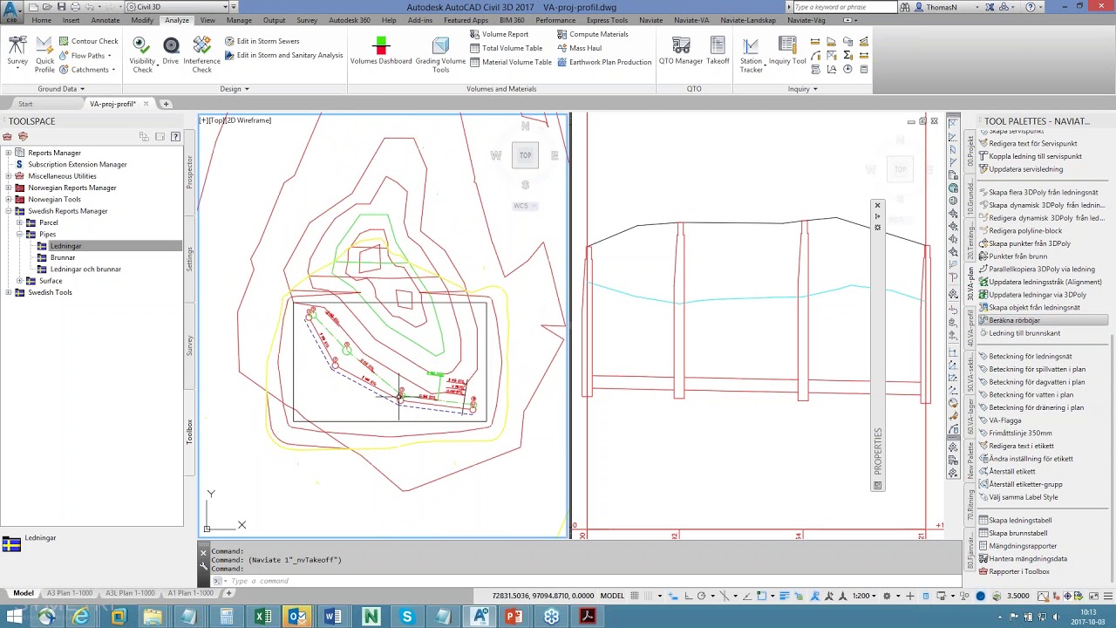The image size is (1116, 628).
Task: Open the Mass Haul tool
Action: pyautogui.click(x=580, y=48)
